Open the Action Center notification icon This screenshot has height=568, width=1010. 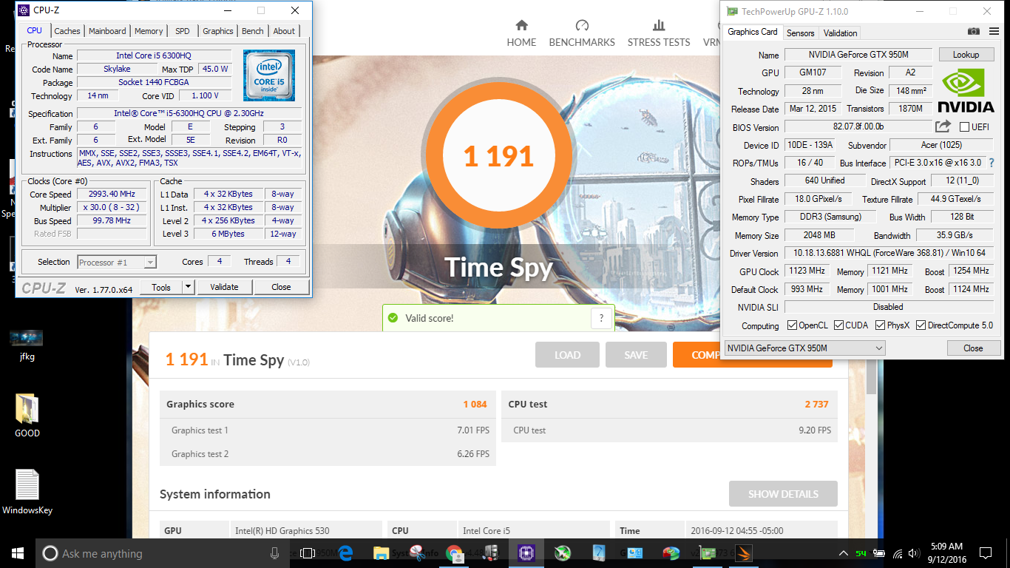point(985,553)
